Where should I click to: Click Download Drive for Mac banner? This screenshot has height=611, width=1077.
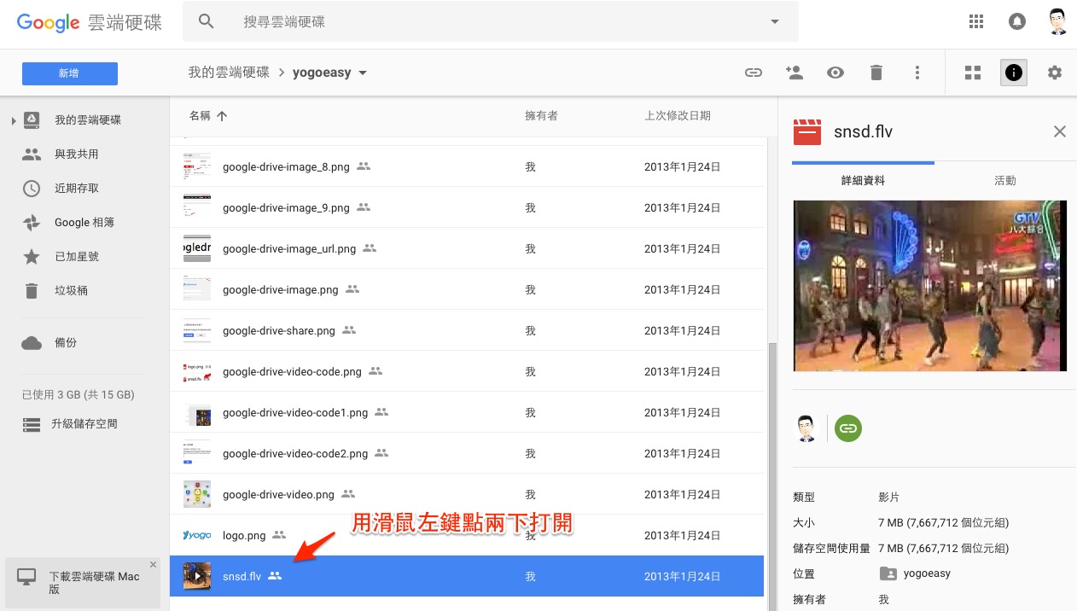click(x=83, y=583)
